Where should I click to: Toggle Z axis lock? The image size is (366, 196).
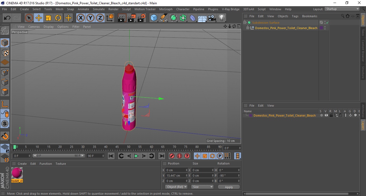[100, 18]
